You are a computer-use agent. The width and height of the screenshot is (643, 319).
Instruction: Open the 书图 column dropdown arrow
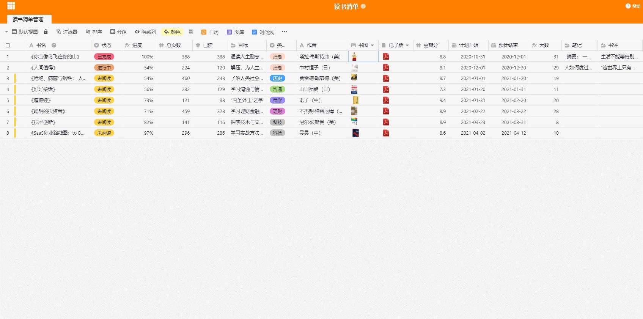pos(373,46)
